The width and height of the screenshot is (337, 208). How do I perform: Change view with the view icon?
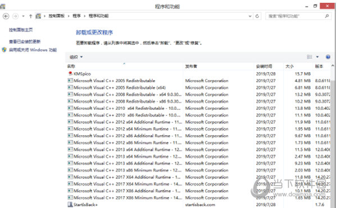(x=309, y=57)
